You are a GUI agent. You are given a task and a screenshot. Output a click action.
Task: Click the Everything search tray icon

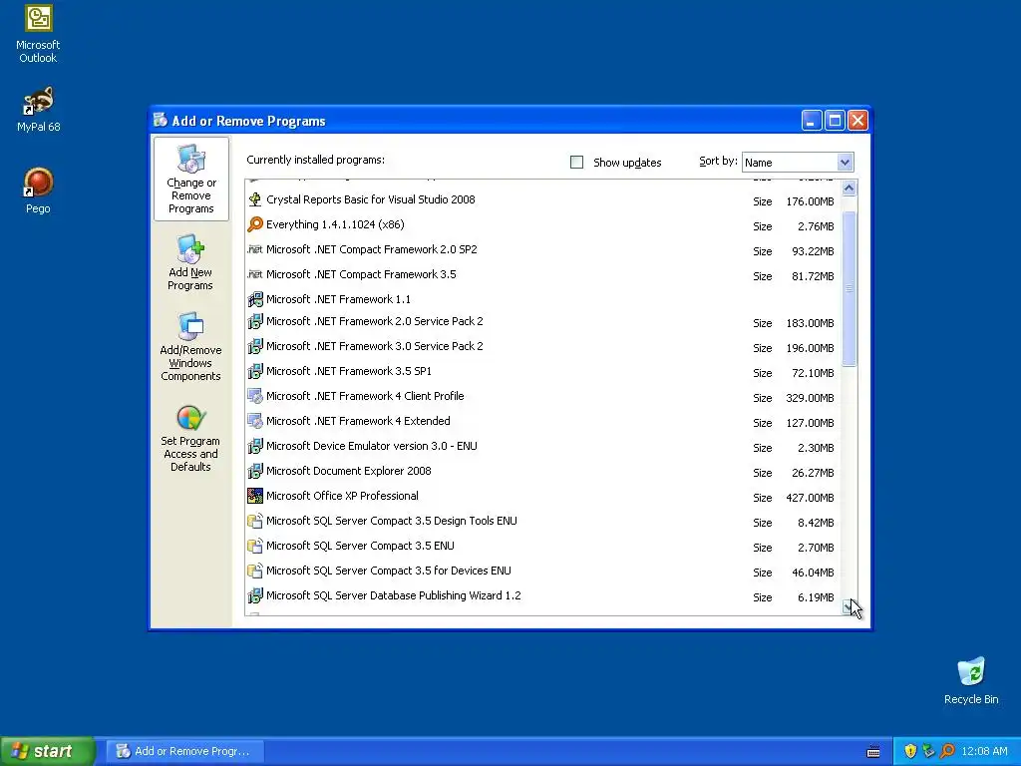(x=947, y=751)
